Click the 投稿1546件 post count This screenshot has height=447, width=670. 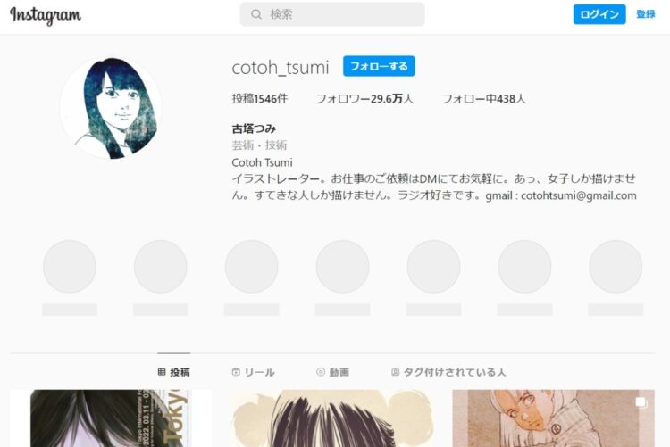tap(260, 99)
